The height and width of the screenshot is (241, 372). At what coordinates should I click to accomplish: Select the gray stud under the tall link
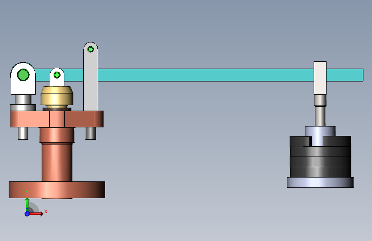coord(91,133)
